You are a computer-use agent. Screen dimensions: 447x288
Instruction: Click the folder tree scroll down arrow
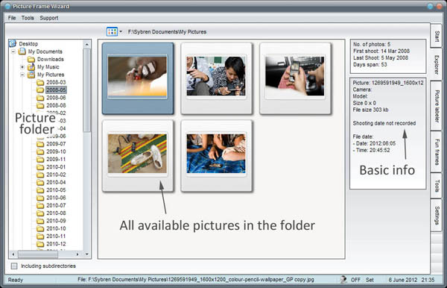pos(87,254)
